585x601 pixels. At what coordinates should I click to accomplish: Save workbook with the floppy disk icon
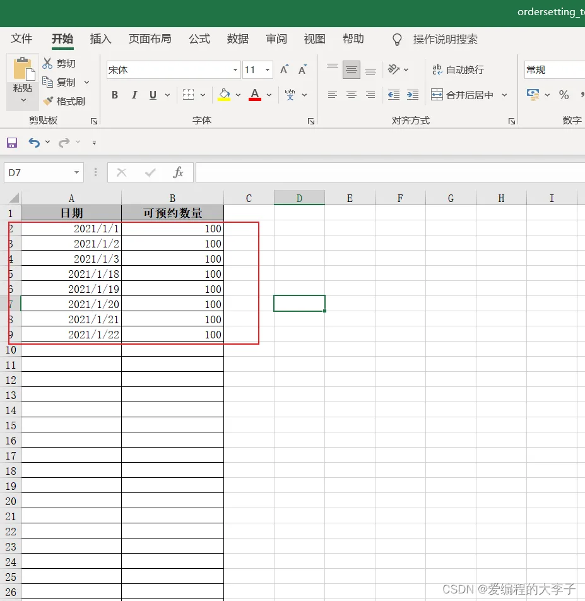point(12,143)
